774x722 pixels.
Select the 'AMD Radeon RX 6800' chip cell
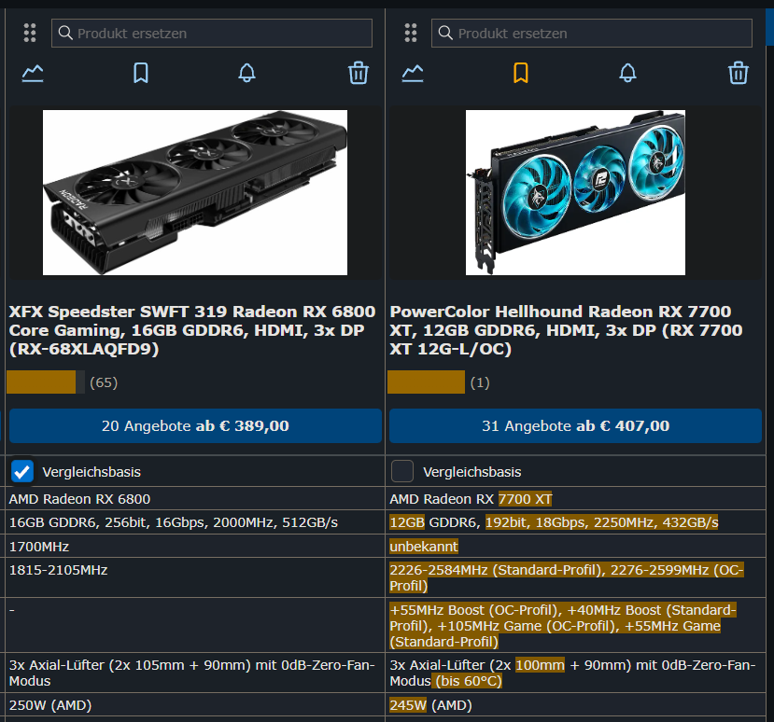[195, 499]
